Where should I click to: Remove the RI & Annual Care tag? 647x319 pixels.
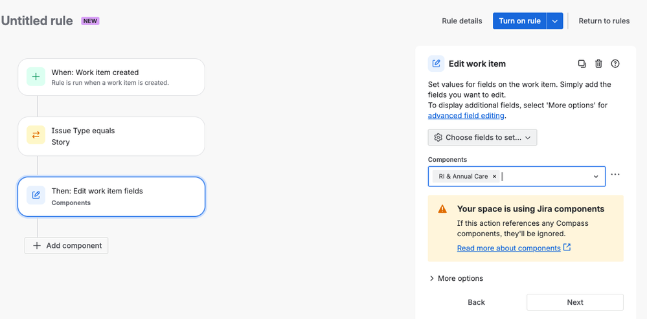click(494, 176)
